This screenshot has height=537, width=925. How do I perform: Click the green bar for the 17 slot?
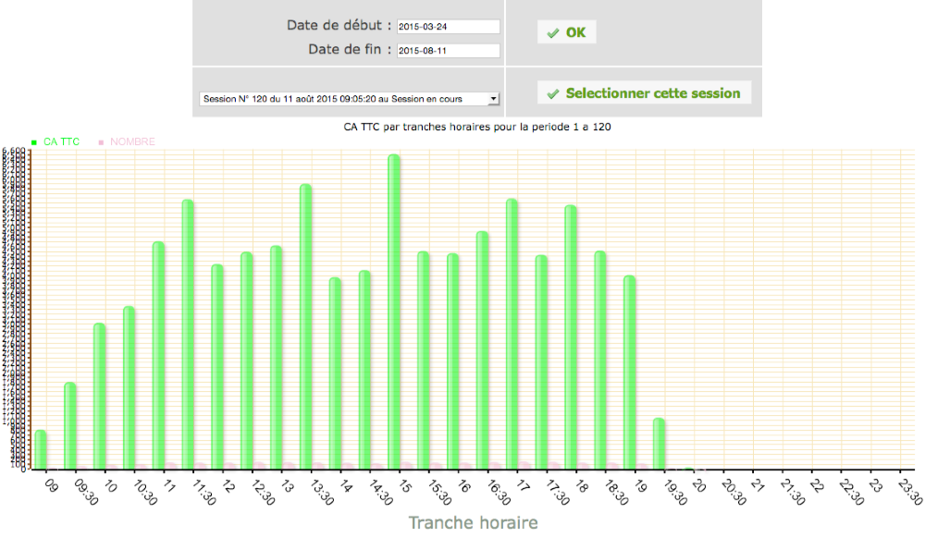click(x=512, y=336)
